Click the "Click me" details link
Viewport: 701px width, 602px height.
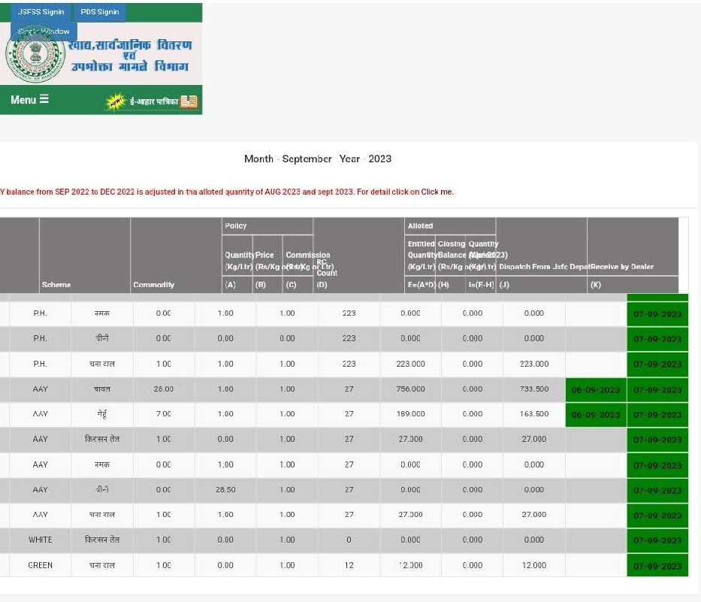[437, 192]
